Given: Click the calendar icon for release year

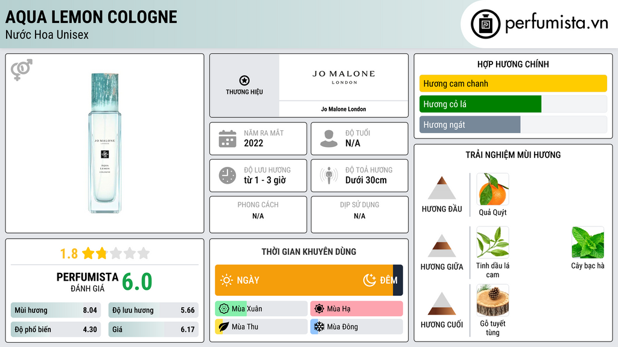Looking at the screenshot, I should click(227, 139).
